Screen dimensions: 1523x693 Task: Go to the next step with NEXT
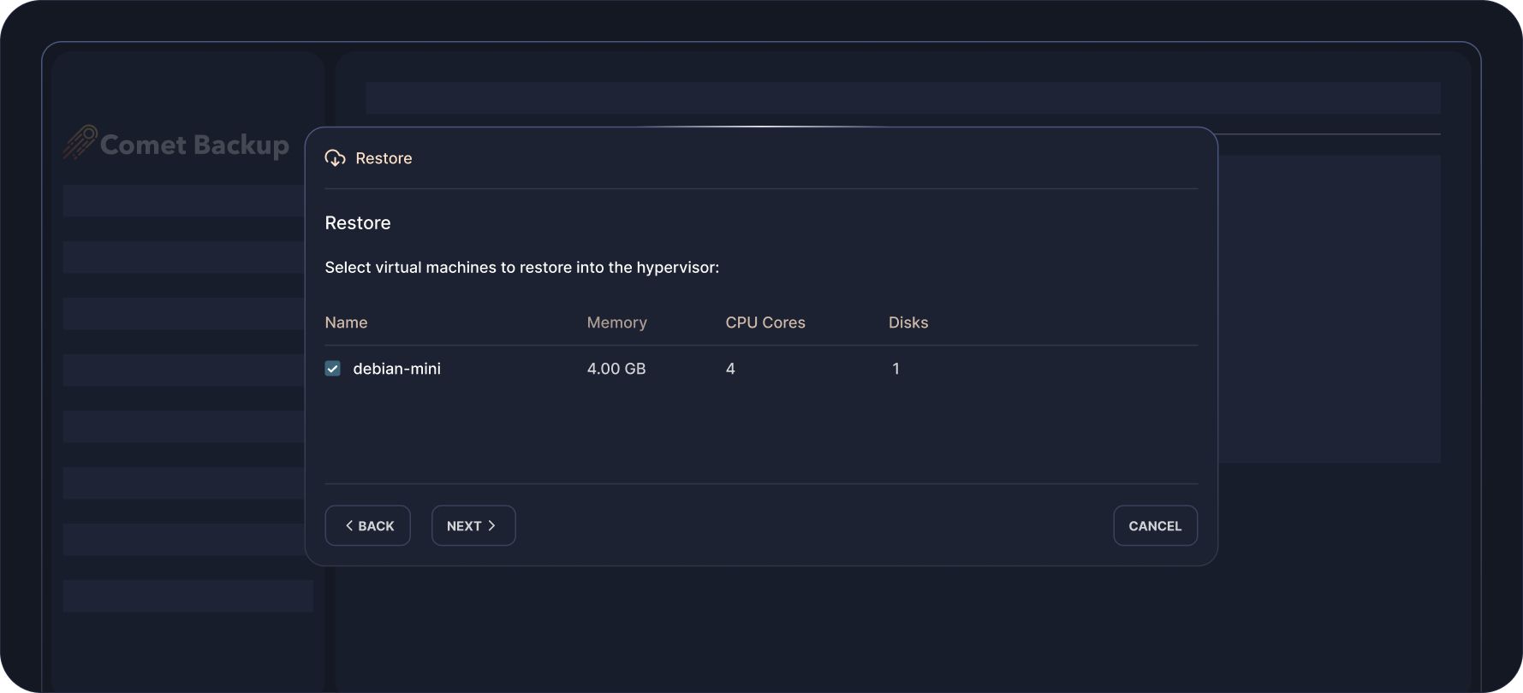[x=473, y=525]
